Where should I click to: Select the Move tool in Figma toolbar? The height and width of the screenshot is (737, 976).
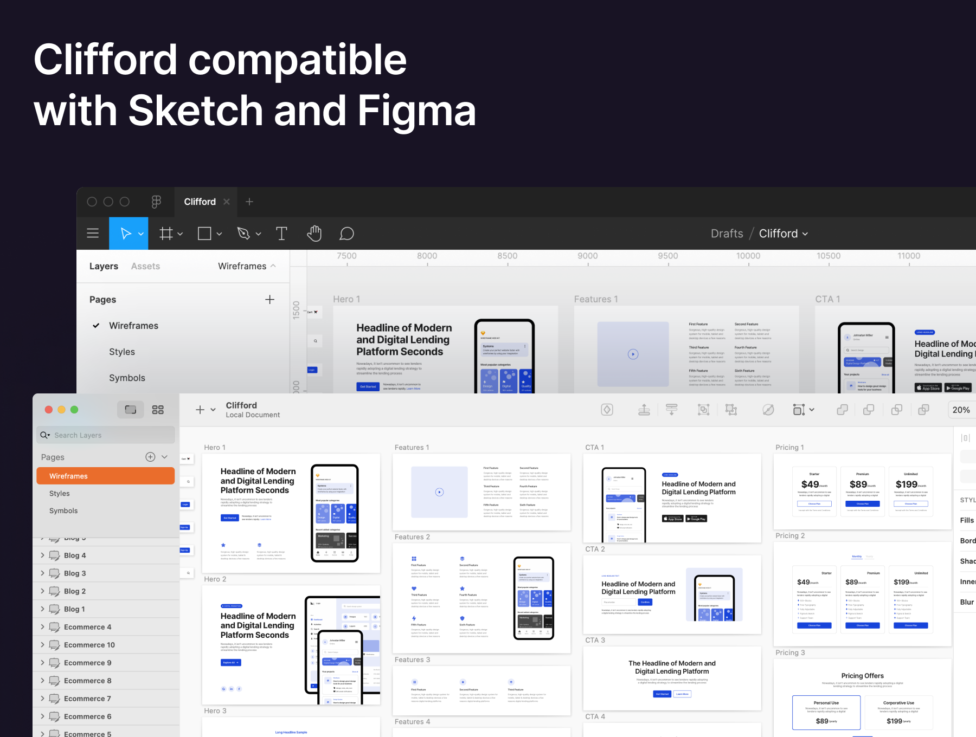[x=125, y=234]
